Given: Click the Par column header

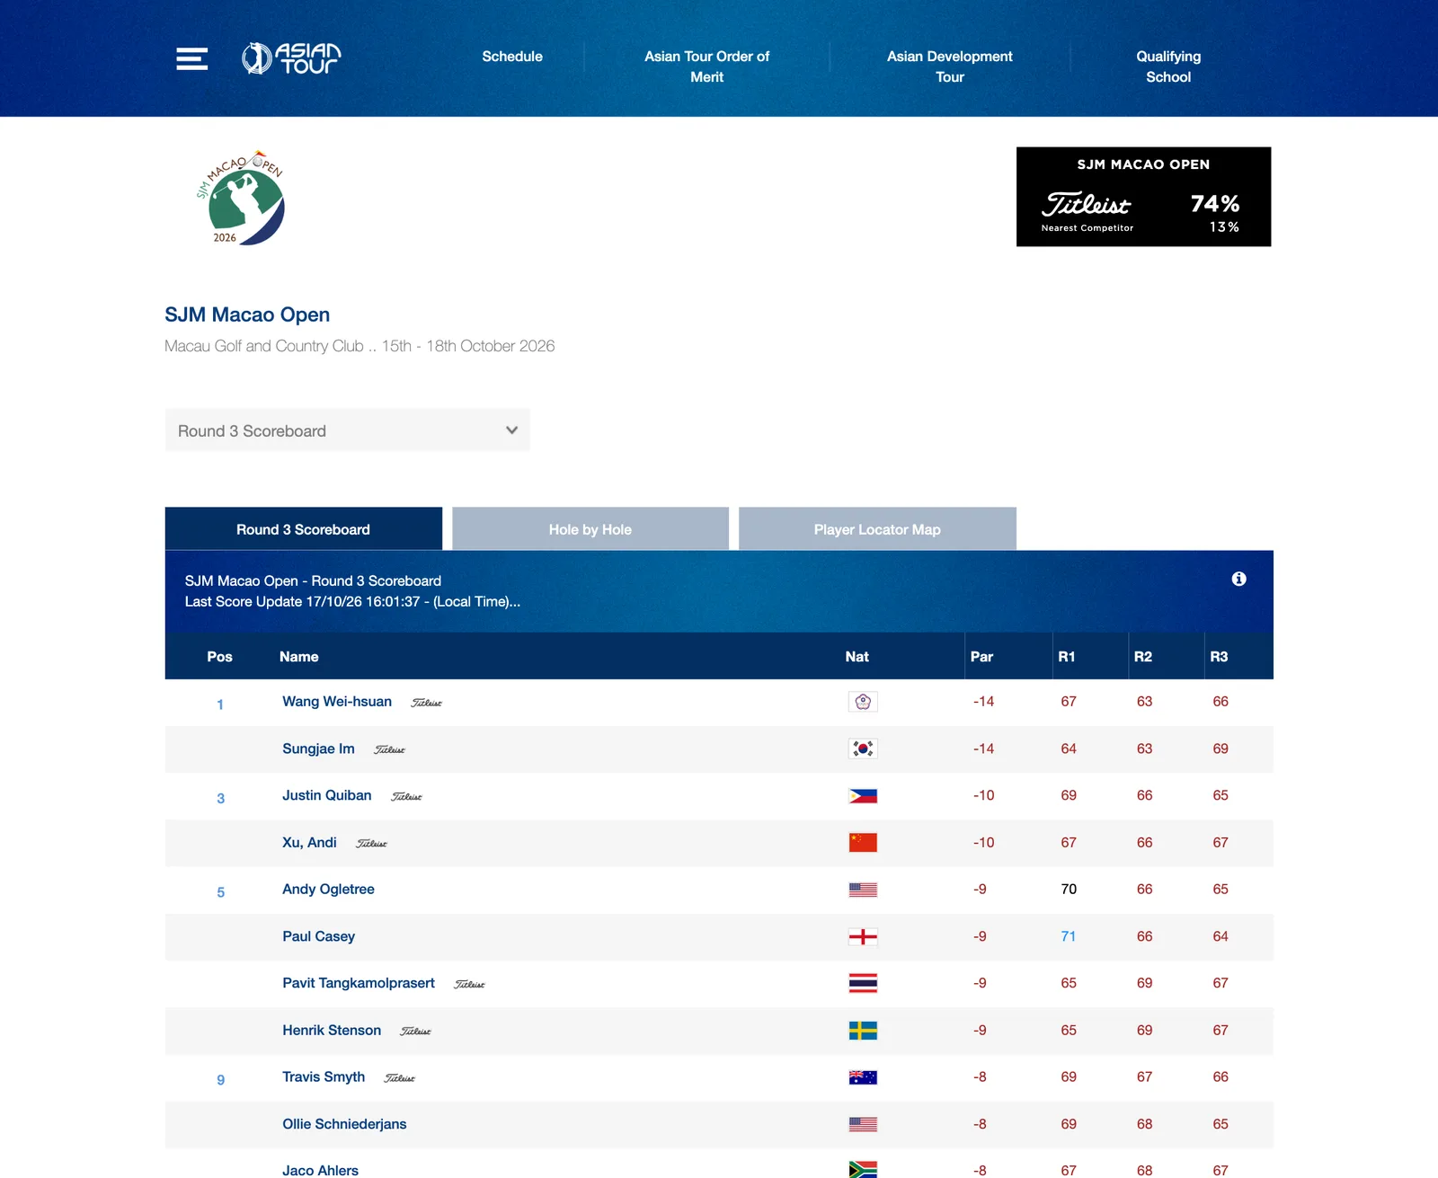Looking at the screenshot, I should point(981,657).
